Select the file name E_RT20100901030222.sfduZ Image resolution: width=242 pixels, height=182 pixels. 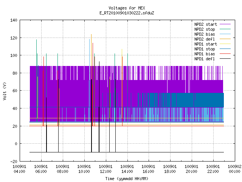click(x=127, y=13)
